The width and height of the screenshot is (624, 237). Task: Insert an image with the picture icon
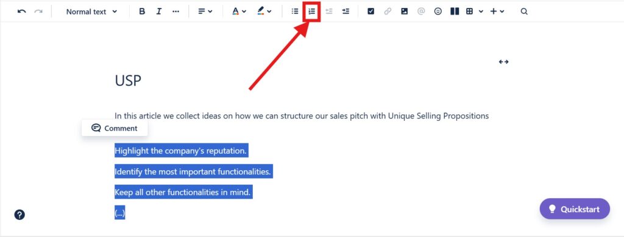tap(405, 12)
